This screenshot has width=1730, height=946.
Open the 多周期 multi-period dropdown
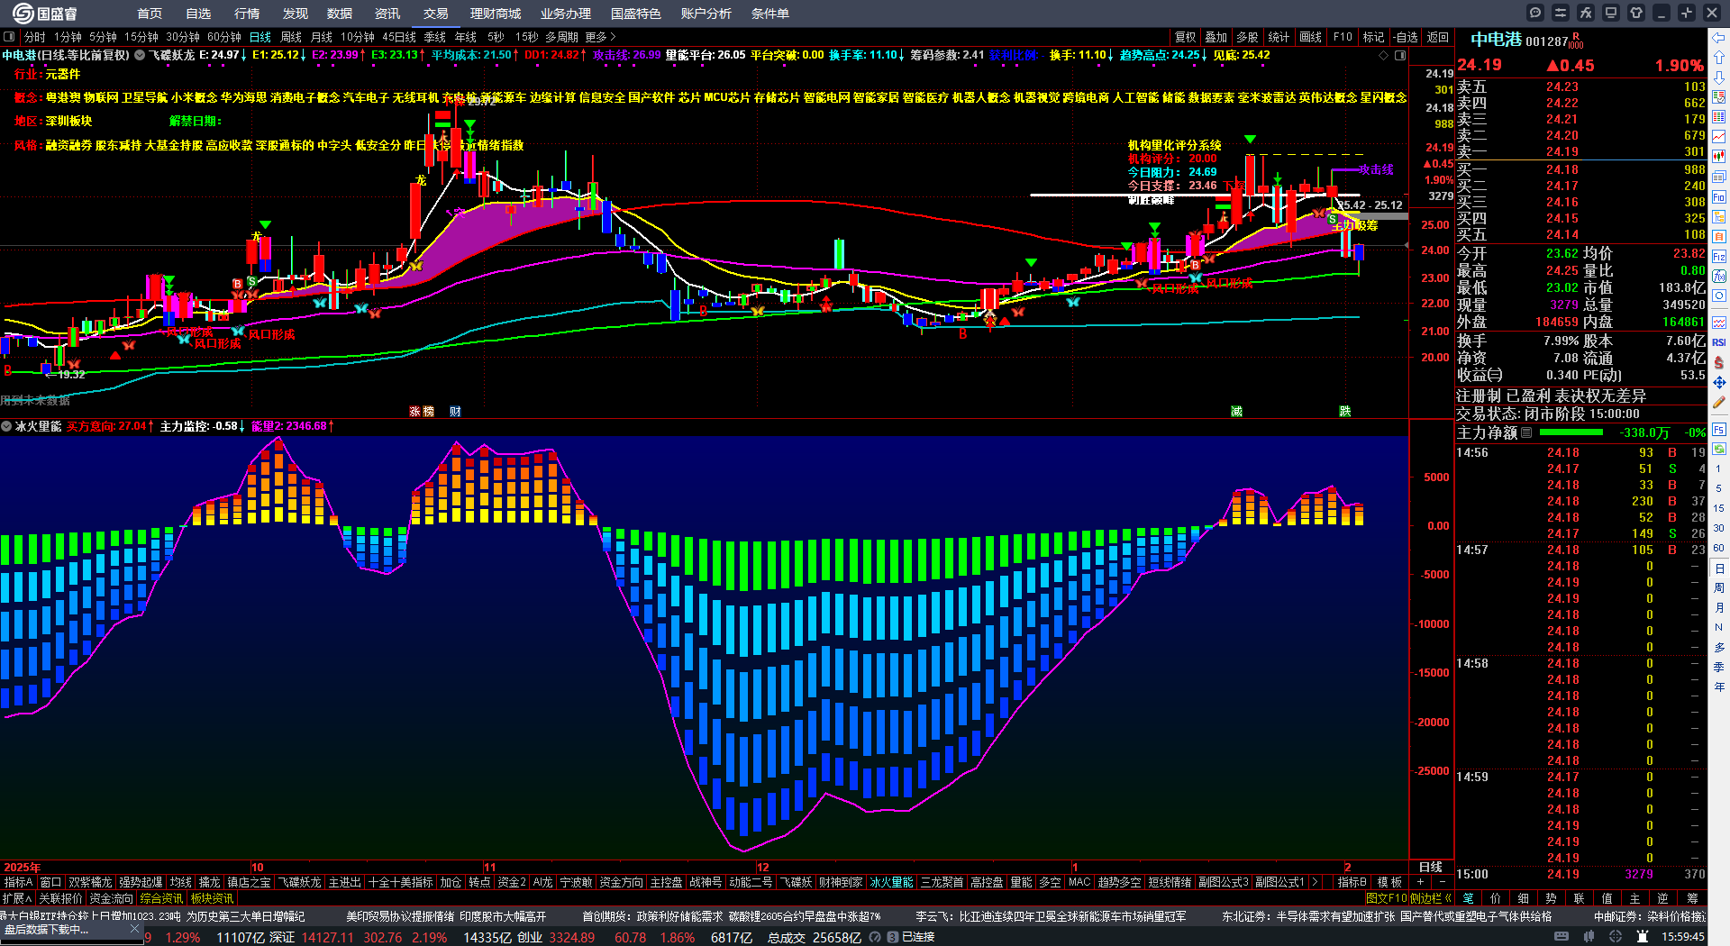(x=561, y=37)
